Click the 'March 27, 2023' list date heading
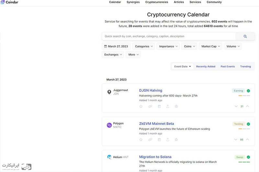The image size is (259, 172). [117, 80]
